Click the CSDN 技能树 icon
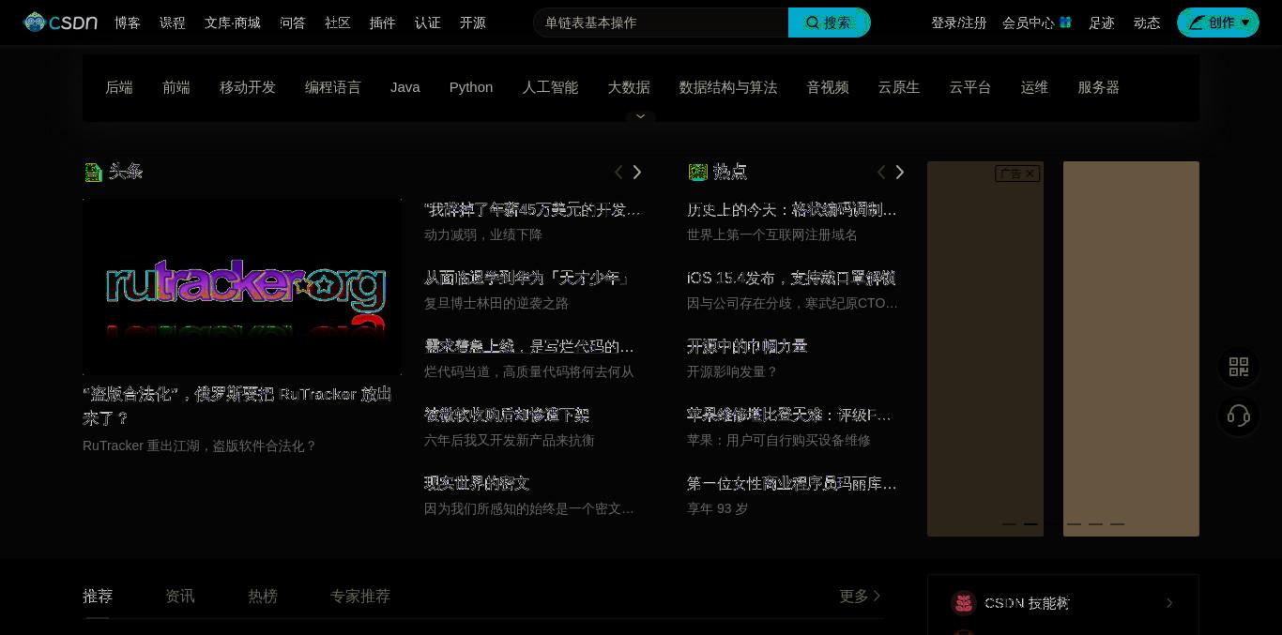 [x=963, y=603]
